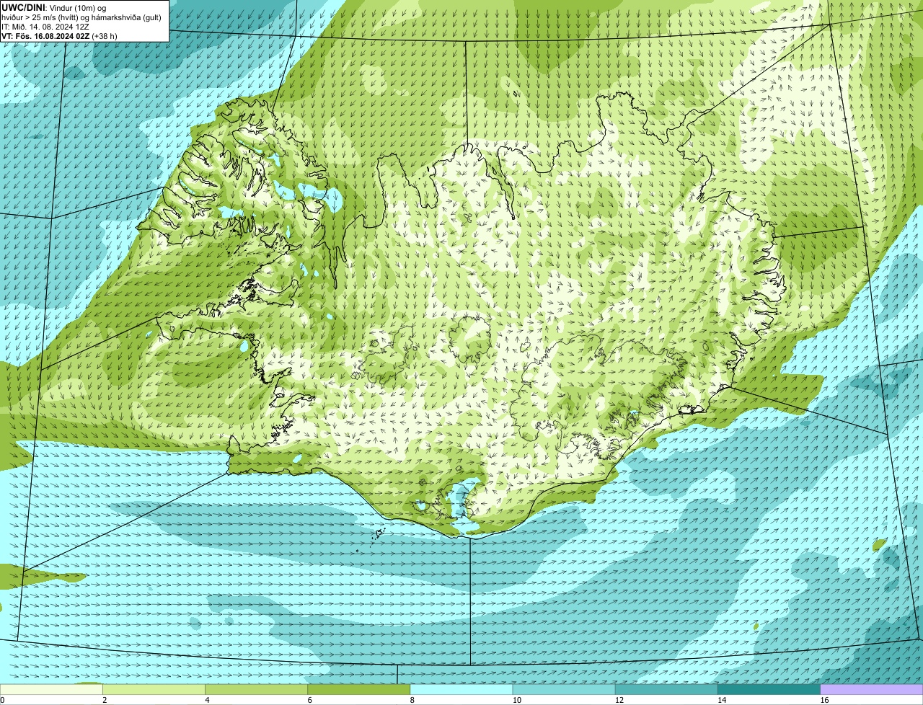923x705 pixels.
Task: Click the medium green 4–6 legend swatch
Action: pyautogui.click(x=257, y=689)
